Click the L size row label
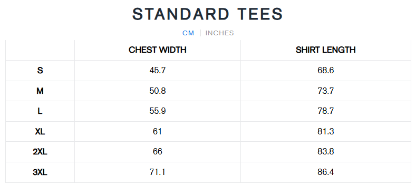This screenshot has width=416, height=195. 40,111
